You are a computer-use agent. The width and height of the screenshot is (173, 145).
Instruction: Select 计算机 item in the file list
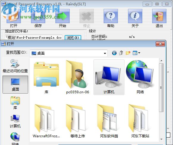pos(109,77)
